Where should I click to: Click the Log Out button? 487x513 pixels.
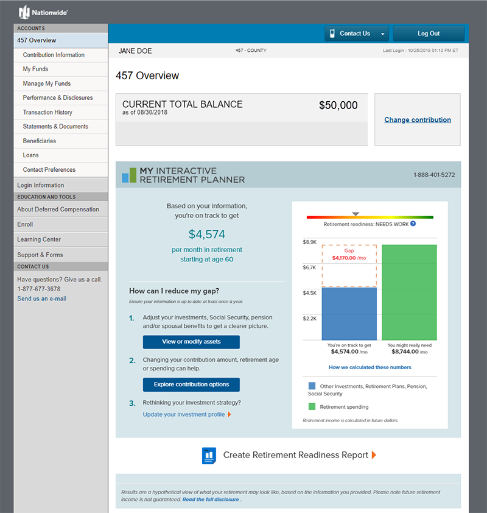coord(429,34)
